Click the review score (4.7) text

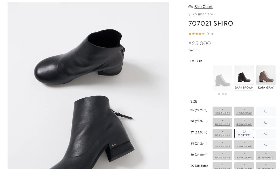[210, 34]
